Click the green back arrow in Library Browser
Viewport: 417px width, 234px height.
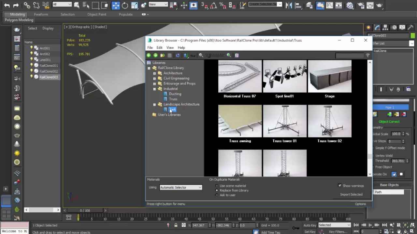149,55
